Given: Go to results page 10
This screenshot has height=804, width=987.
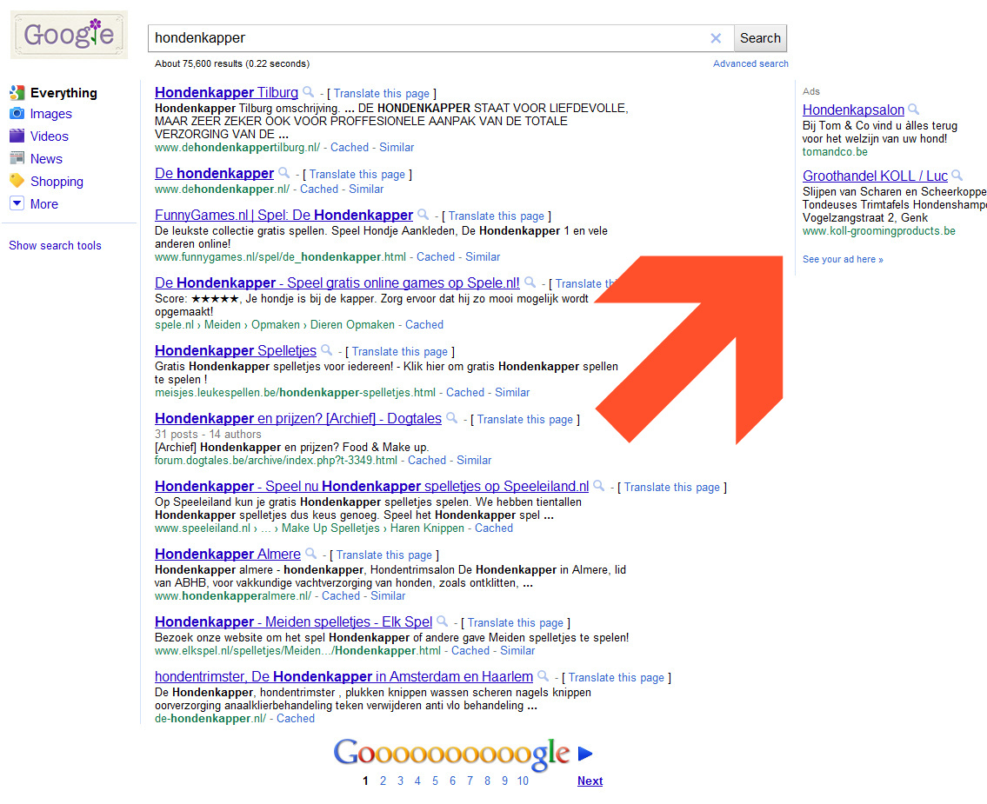Looking at the screenshot, I should coord(523,781).
